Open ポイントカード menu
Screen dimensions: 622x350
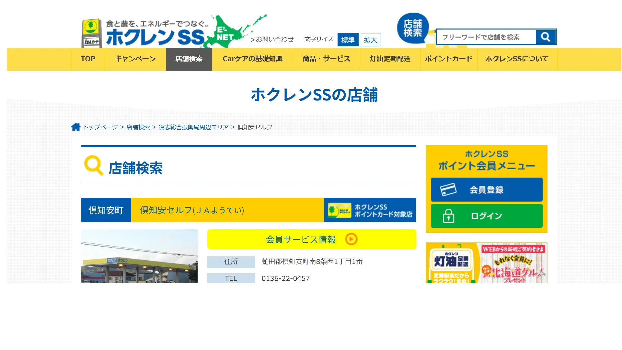pyautogui.click(x=449, y=59)
